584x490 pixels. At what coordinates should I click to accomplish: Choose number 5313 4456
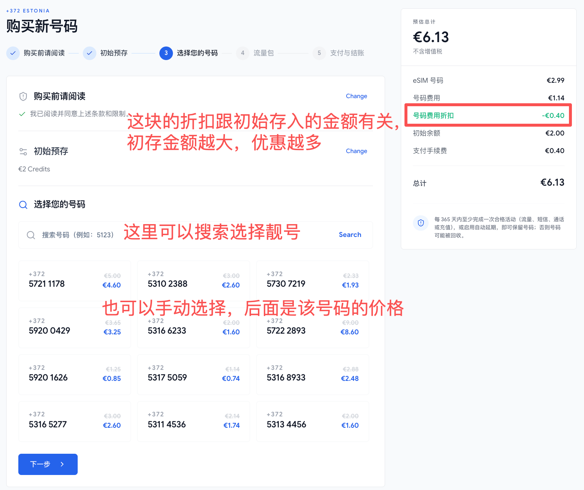pos(313,422)
